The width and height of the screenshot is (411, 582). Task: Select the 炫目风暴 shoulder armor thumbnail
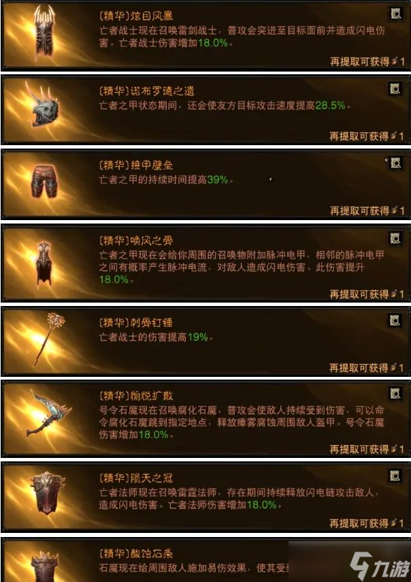click(x=44, y=33)
